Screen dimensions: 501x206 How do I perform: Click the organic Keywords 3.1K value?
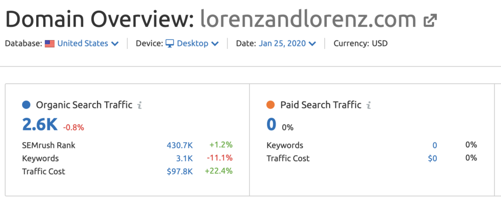[184, 158]
